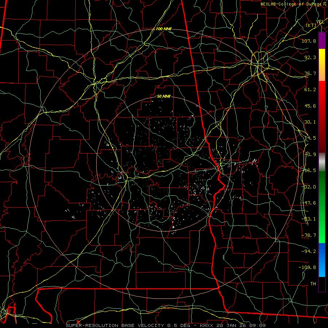Click the VEL legend title
Viewport: 328px width, 328px height.
[x=320, y=22]
